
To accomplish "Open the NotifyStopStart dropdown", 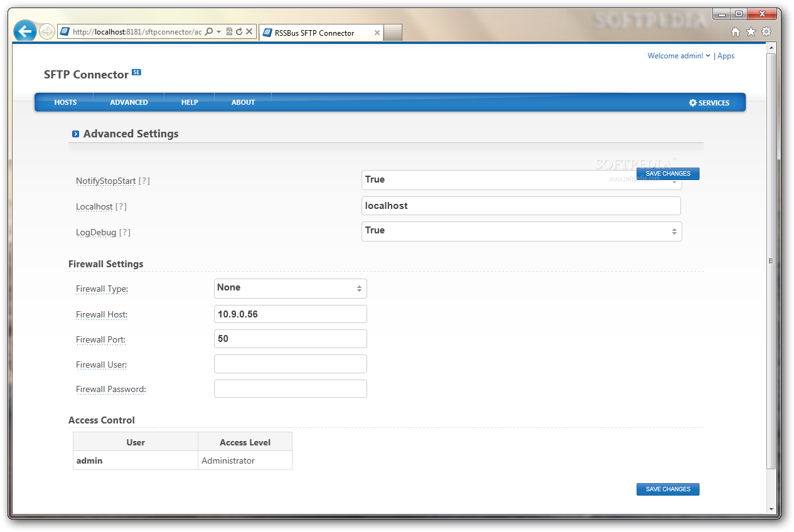I will click(522, 180).
